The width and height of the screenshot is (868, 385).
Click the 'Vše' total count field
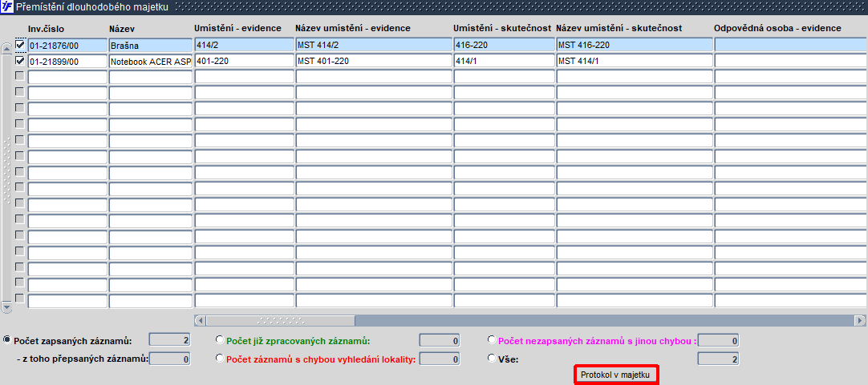pos(718,359)
